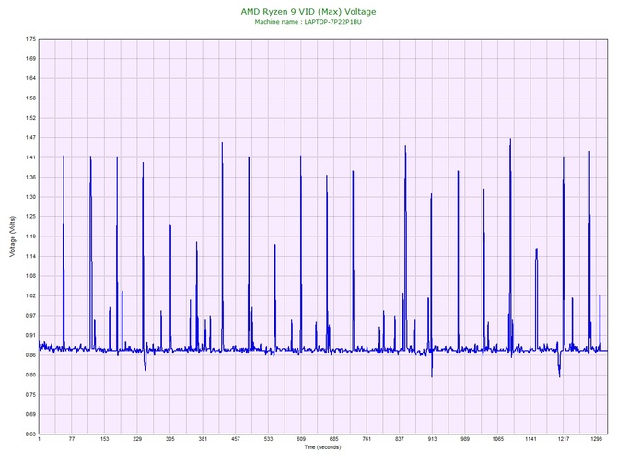Click the 1.58 voltage tick label
The width and height of the screenshot is (617, 463).
pyautogui.click(x=30, y=98)
